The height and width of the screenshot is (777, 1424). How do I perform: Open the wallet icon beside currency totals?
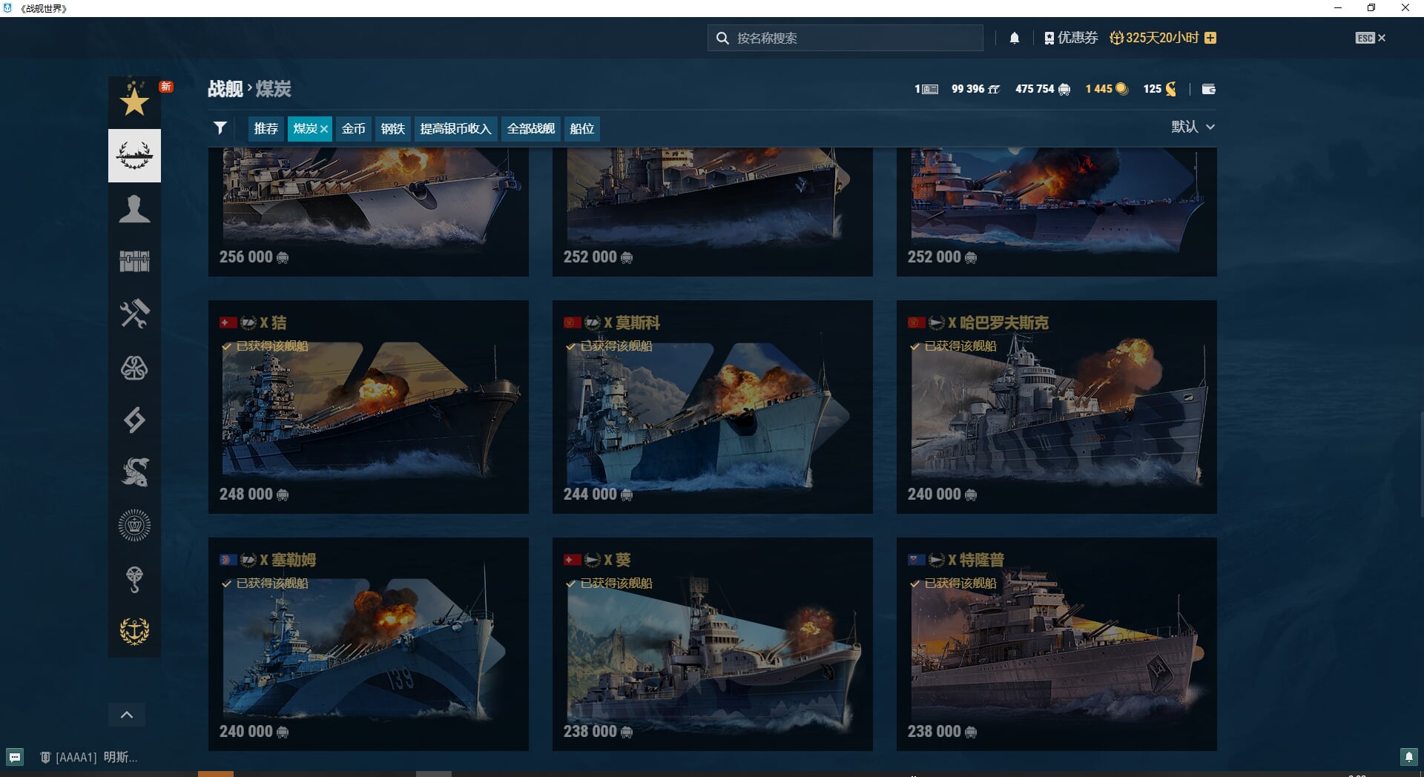pos(1208,89)
